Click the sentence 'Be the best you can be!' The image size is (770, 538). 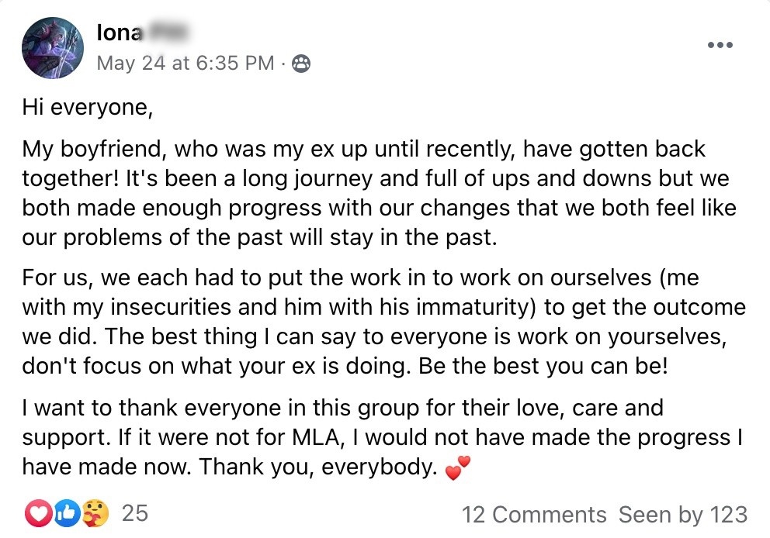543,367
